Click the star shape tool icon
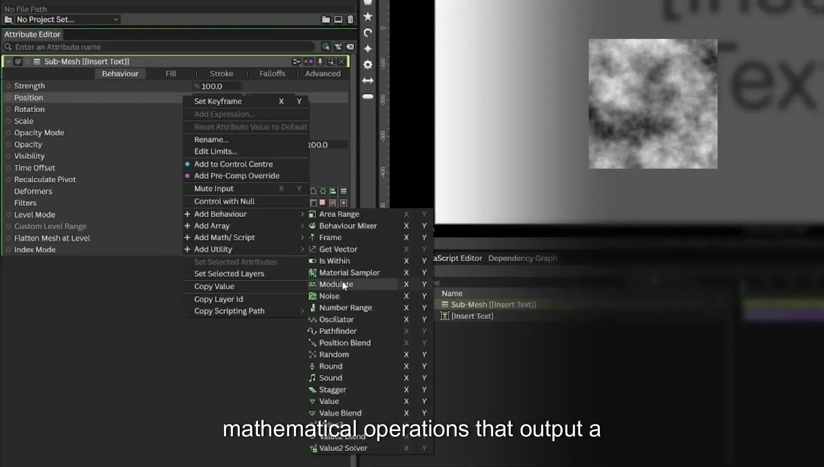 point(368,16)
